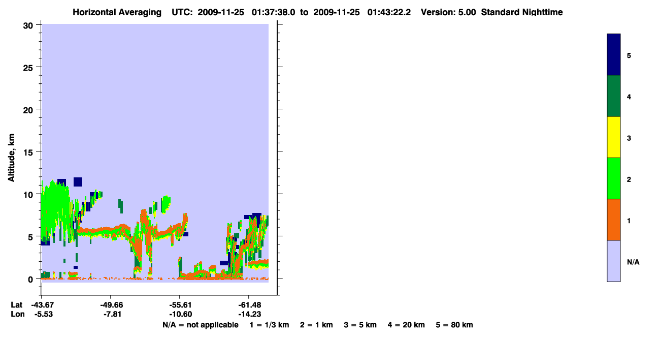Click the bright green color bar segment 2

[x=613, y=178]
